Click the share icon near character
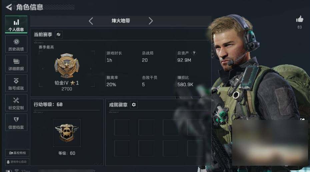Viewport: 310px width, 172px height. point(302,120)
